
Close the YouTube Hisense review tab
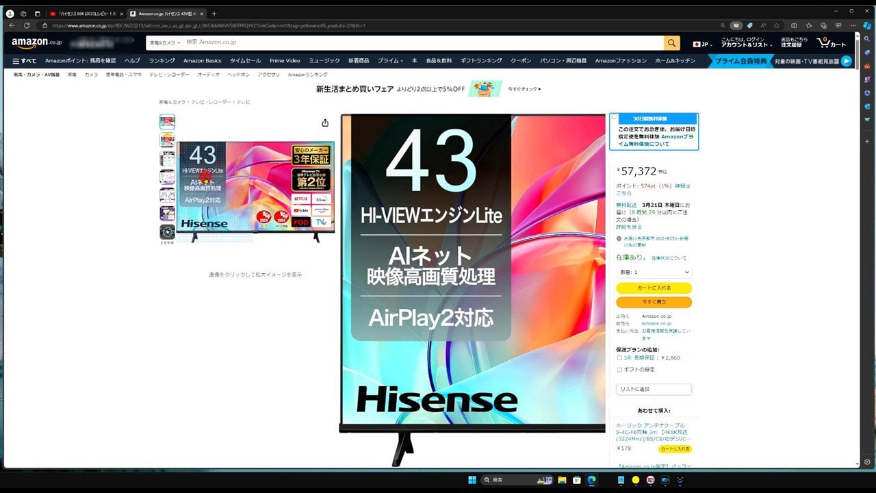point(122,14)
